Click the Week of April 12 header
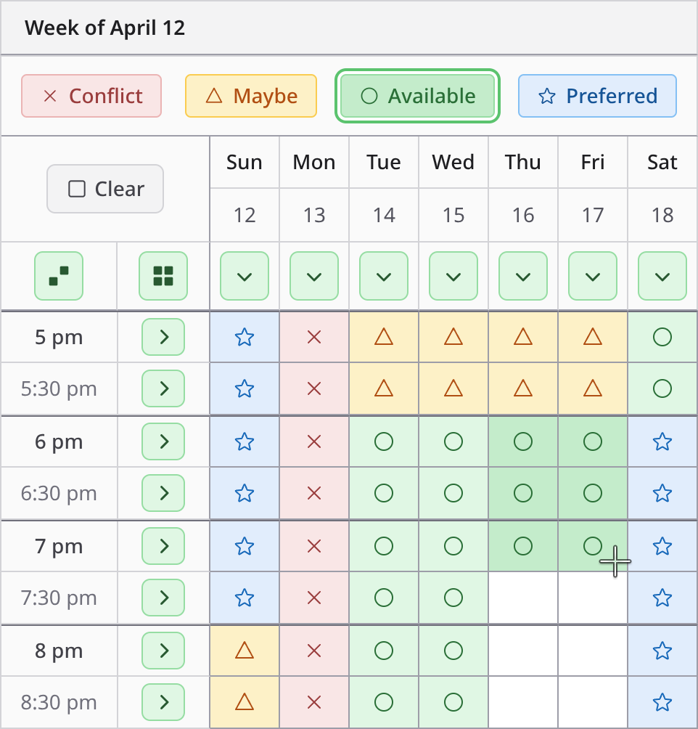The image size is (698, 729). (104, 28)
